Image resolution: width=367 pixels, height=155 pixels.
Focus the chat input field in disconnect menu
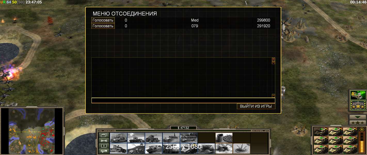[x=183, y=100]
